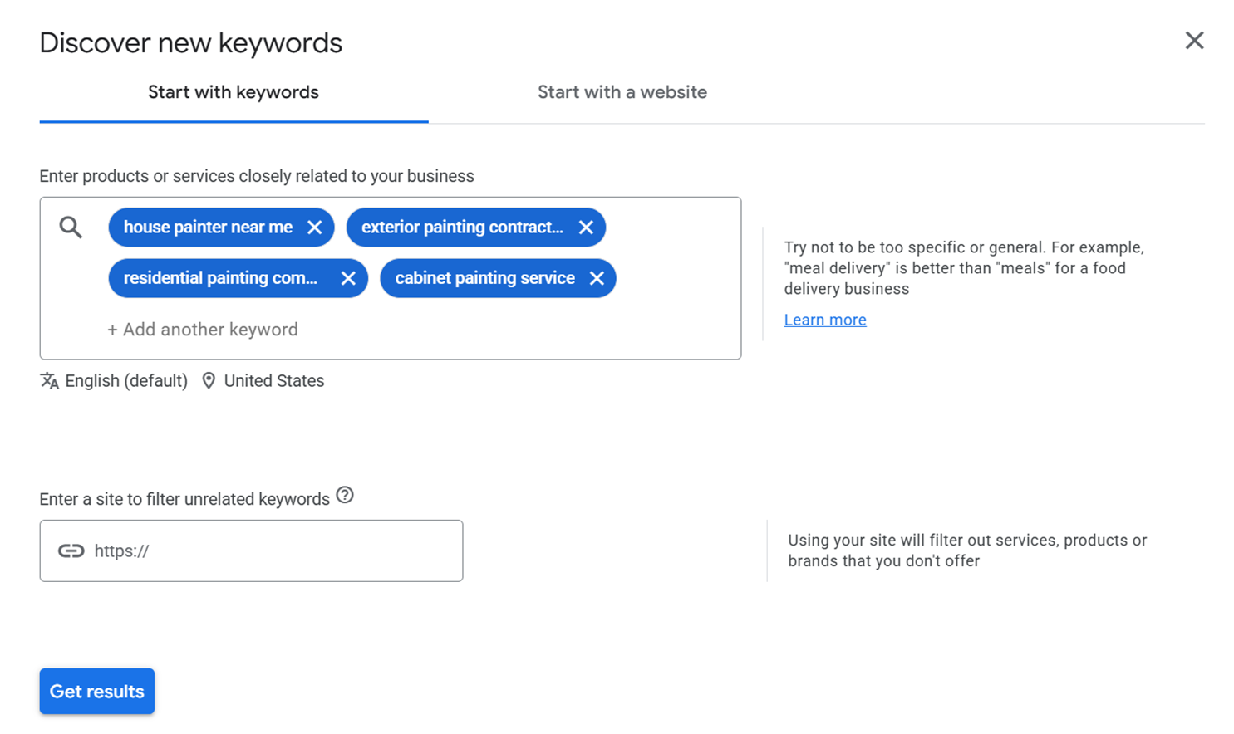Screen dimensions: 1234x734
Task: Click the "Try not to be too specific" tip
Action: pyautogui.click(x=964, y=268)
